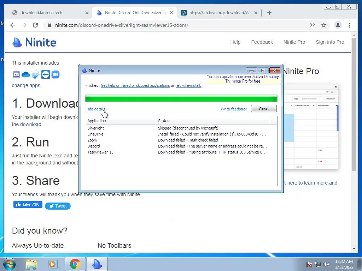Click the Ninite installer taskbar icon
The width and height of the screenshot is (362, 271).
(x=97, y=264)
